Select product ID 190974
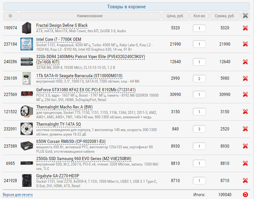Screen dimensions: 254x199 (x=10, y=28)
